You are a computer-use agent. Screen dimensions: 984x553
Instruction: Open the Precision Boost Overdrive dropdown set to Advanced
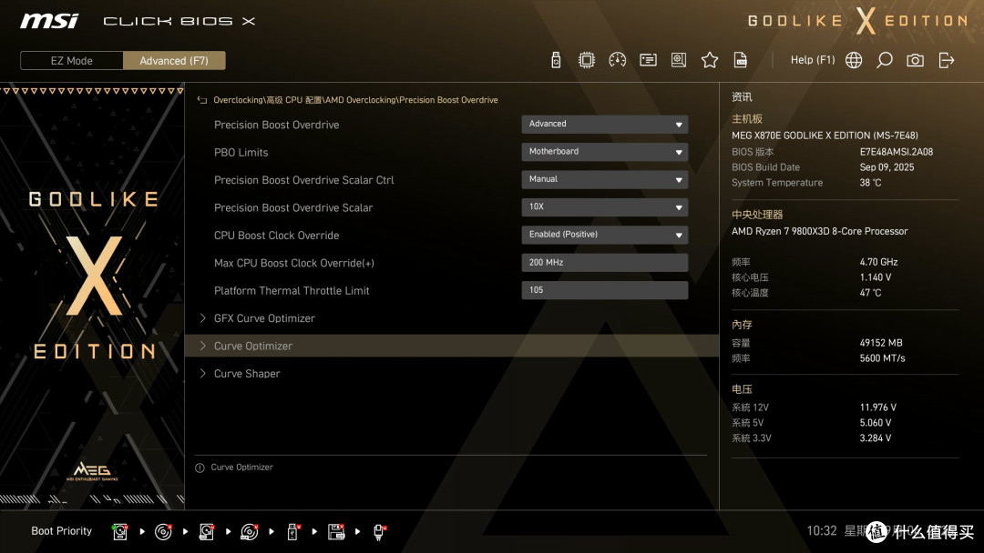click(x=604, y=124)
